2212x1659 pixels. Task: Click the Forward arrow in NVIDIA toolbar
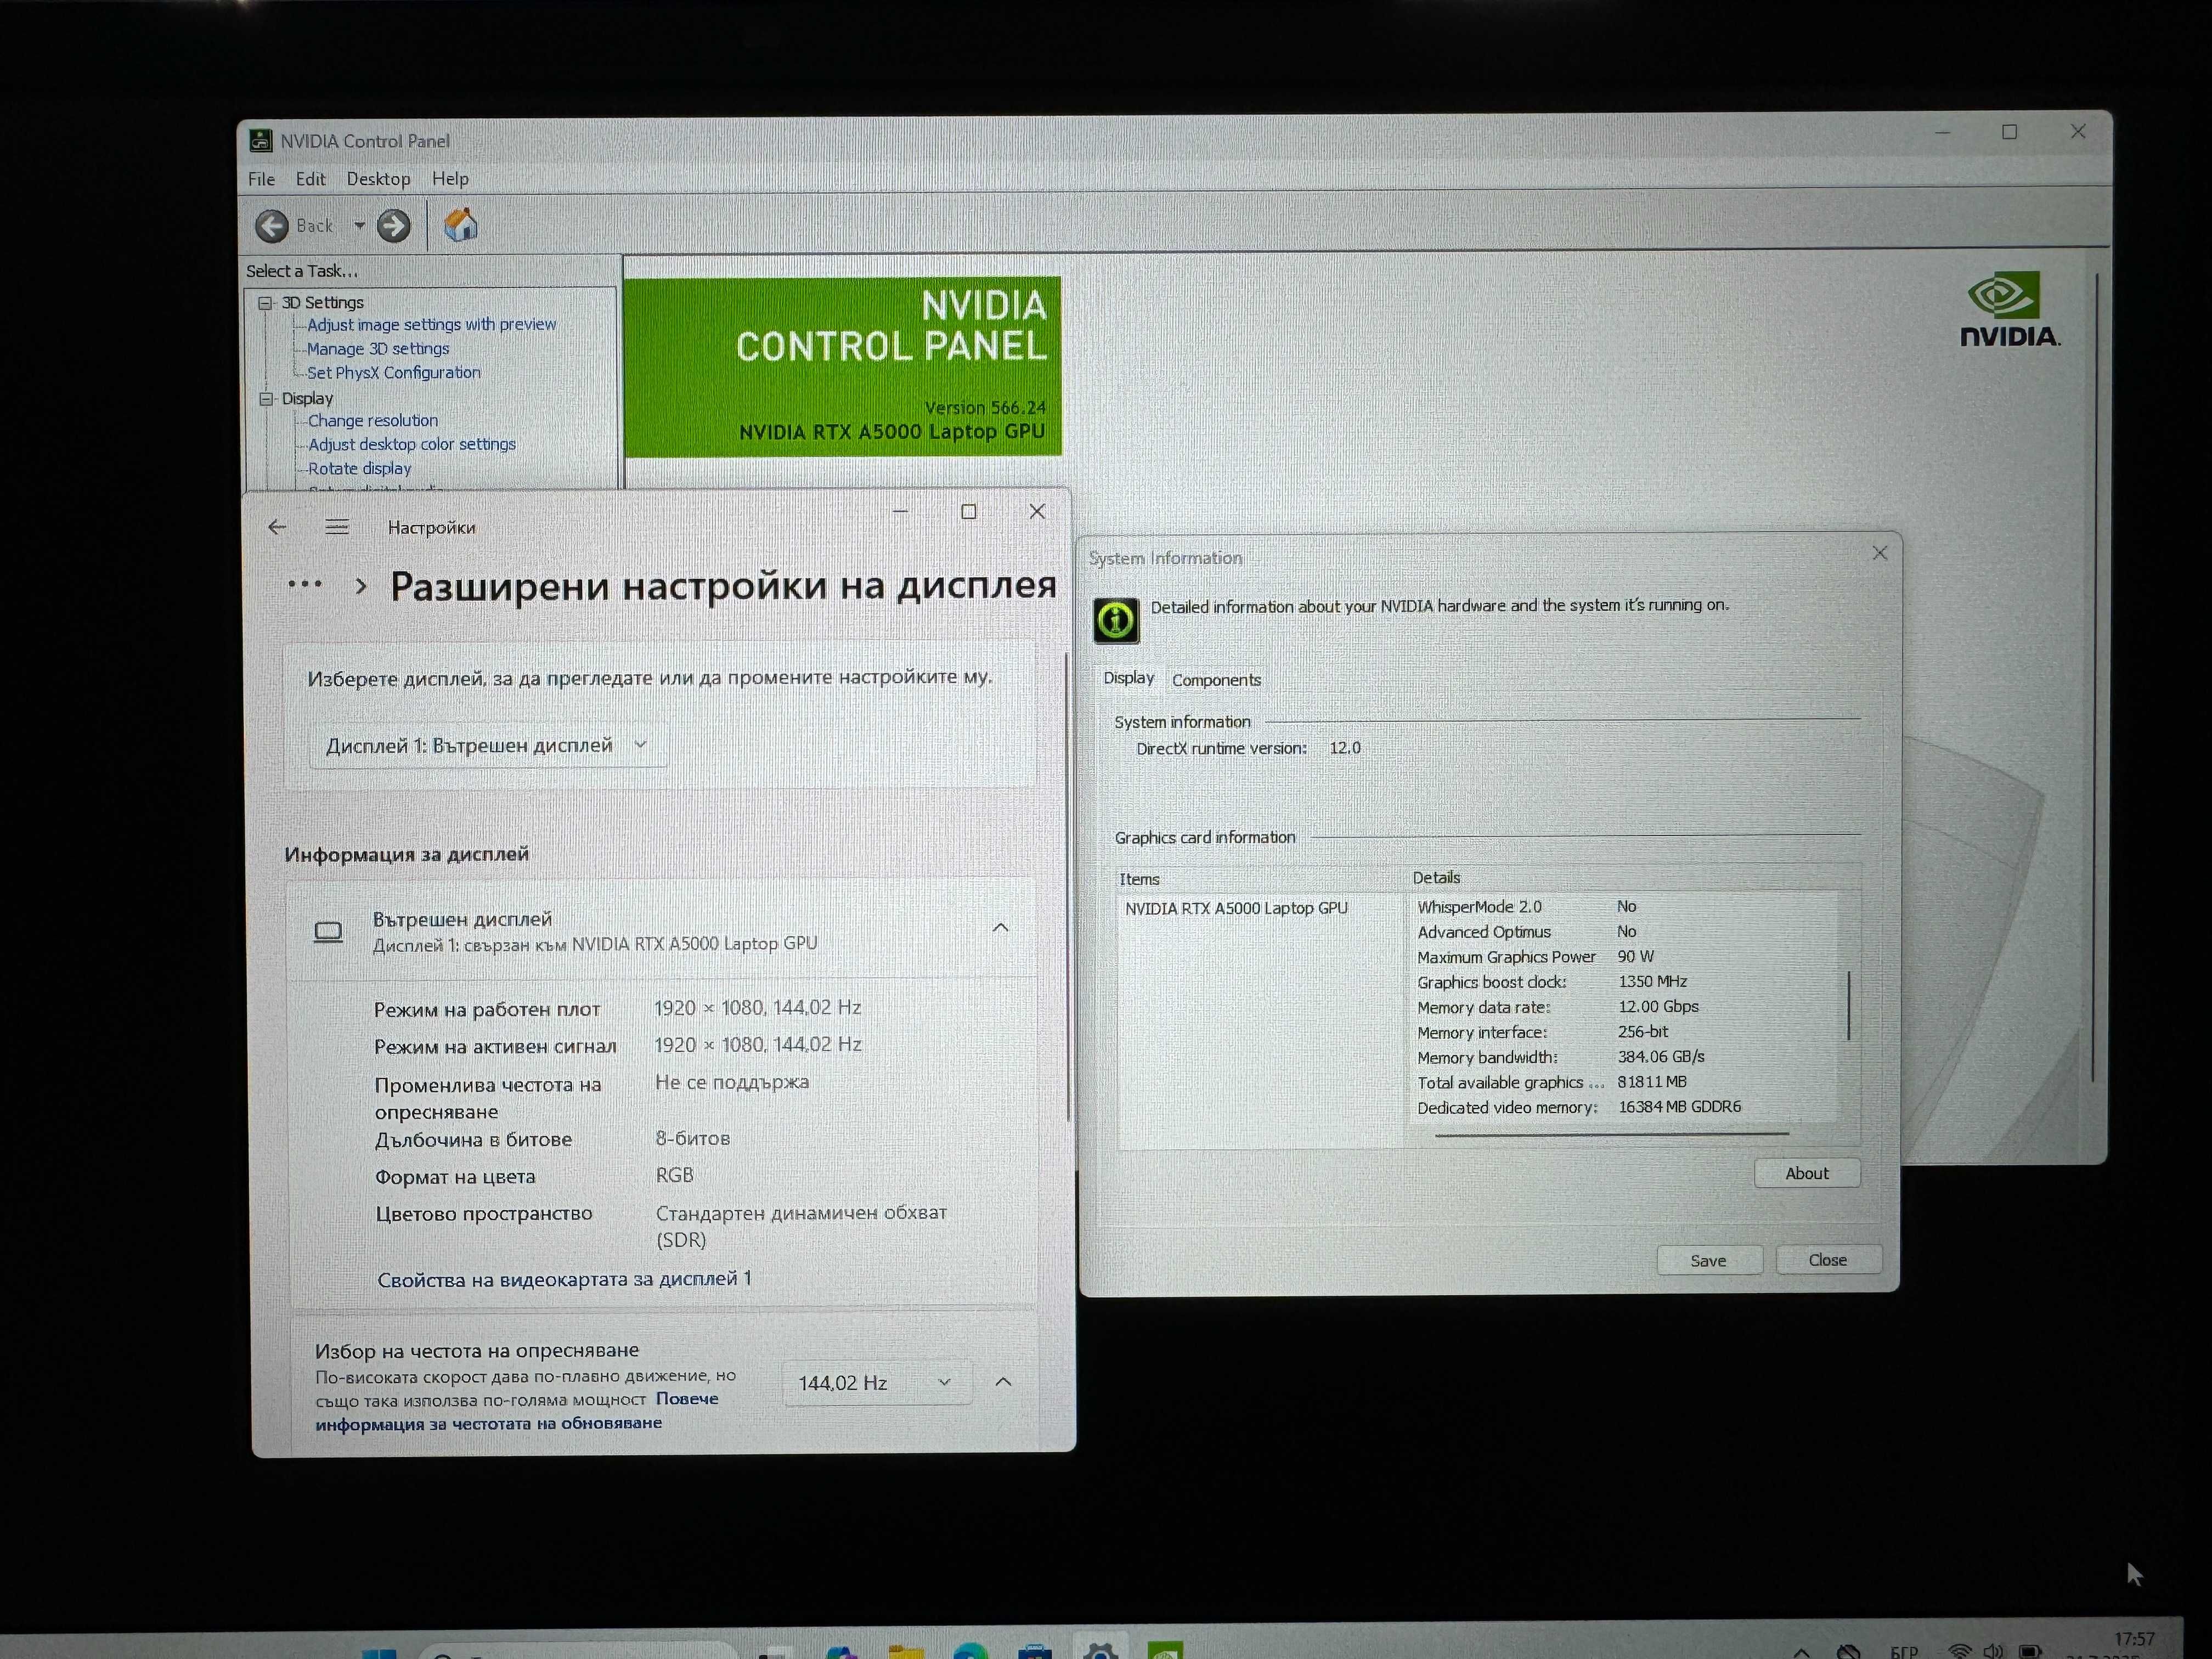(x=394, y=226)
